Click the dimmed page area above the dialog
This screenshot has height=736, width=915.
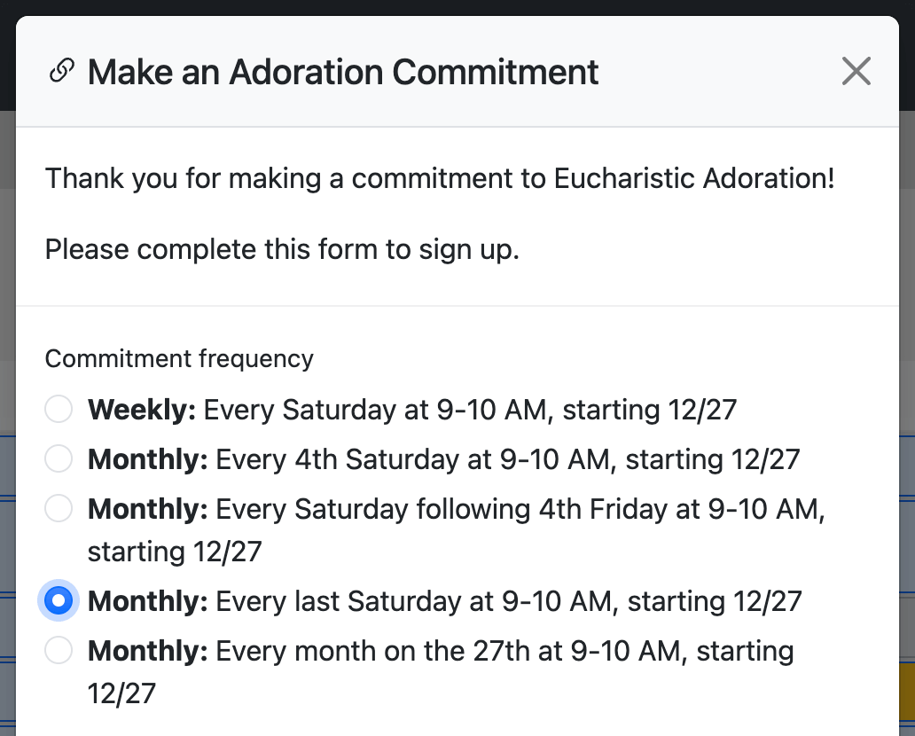click(457, 7)
